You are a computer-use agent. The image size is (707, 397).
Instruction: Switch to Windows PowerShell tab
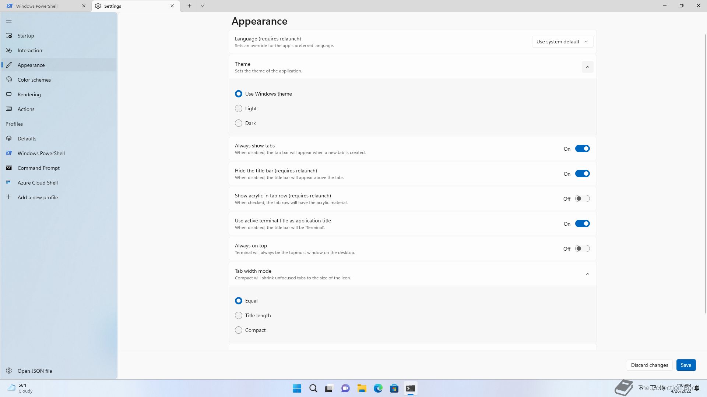click(x=46, y=6)
